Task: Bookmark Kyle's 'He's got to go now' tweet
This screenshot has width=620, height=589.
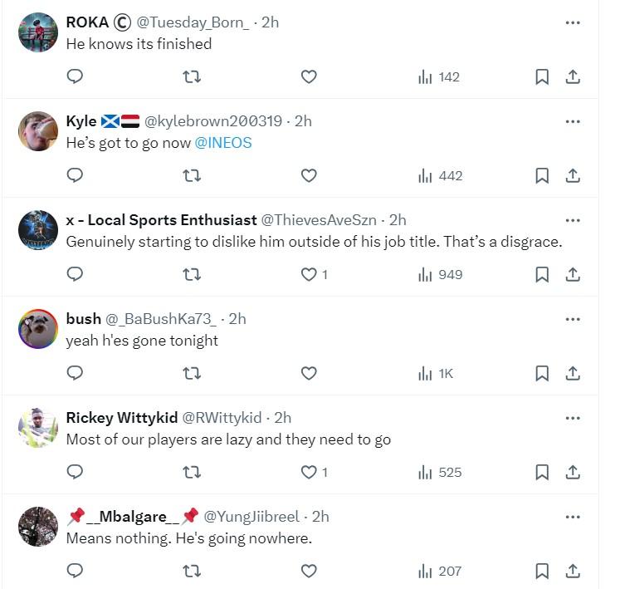Action: tap(542, 175)
